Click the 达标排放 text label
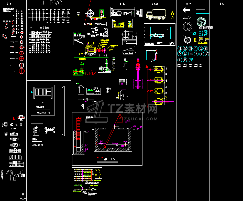This screenshot has height=201, width=243. (x=206, y=27)
